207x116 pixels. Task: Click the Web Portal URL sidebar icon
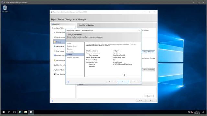[55, 46]
